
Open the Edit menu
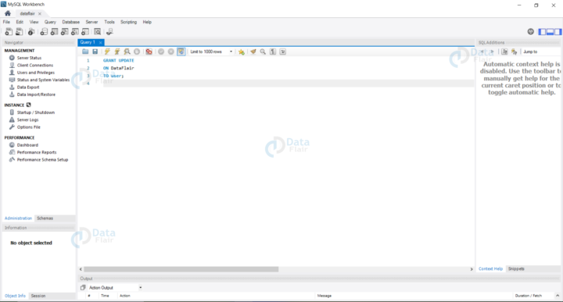coord(20,22)
